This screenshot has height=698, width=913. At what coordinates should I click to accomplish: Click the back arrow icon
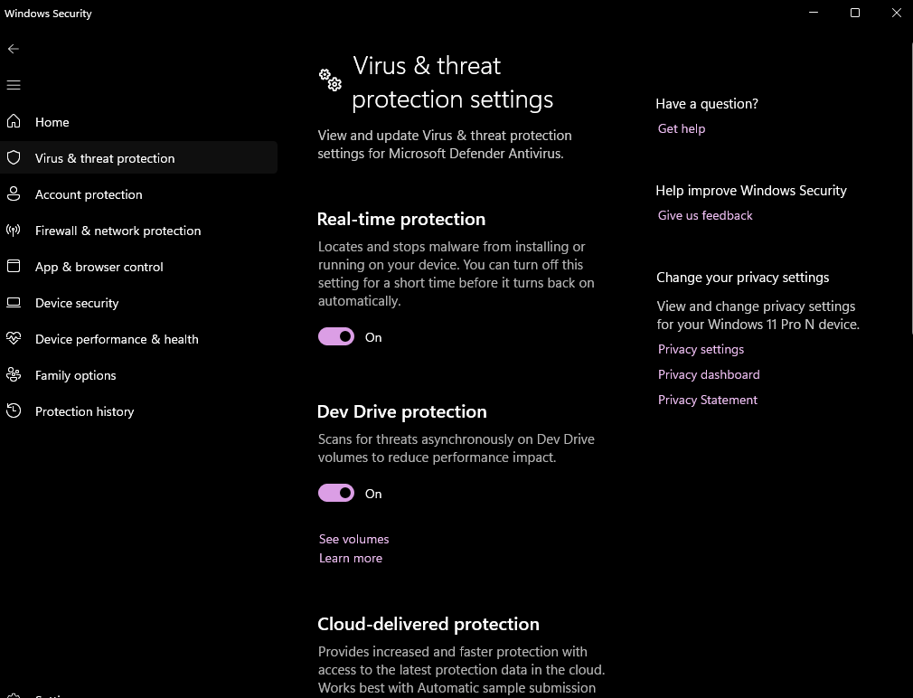14,49
